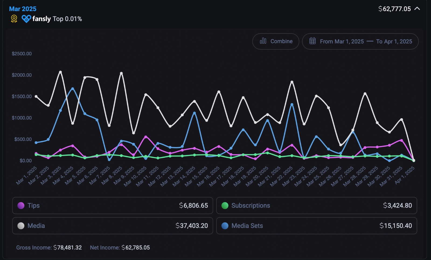Image resolution: width=431 pixels, height=260 pixels.
Task: Select the Mar 2025 heading
Action: click(23, 9)
